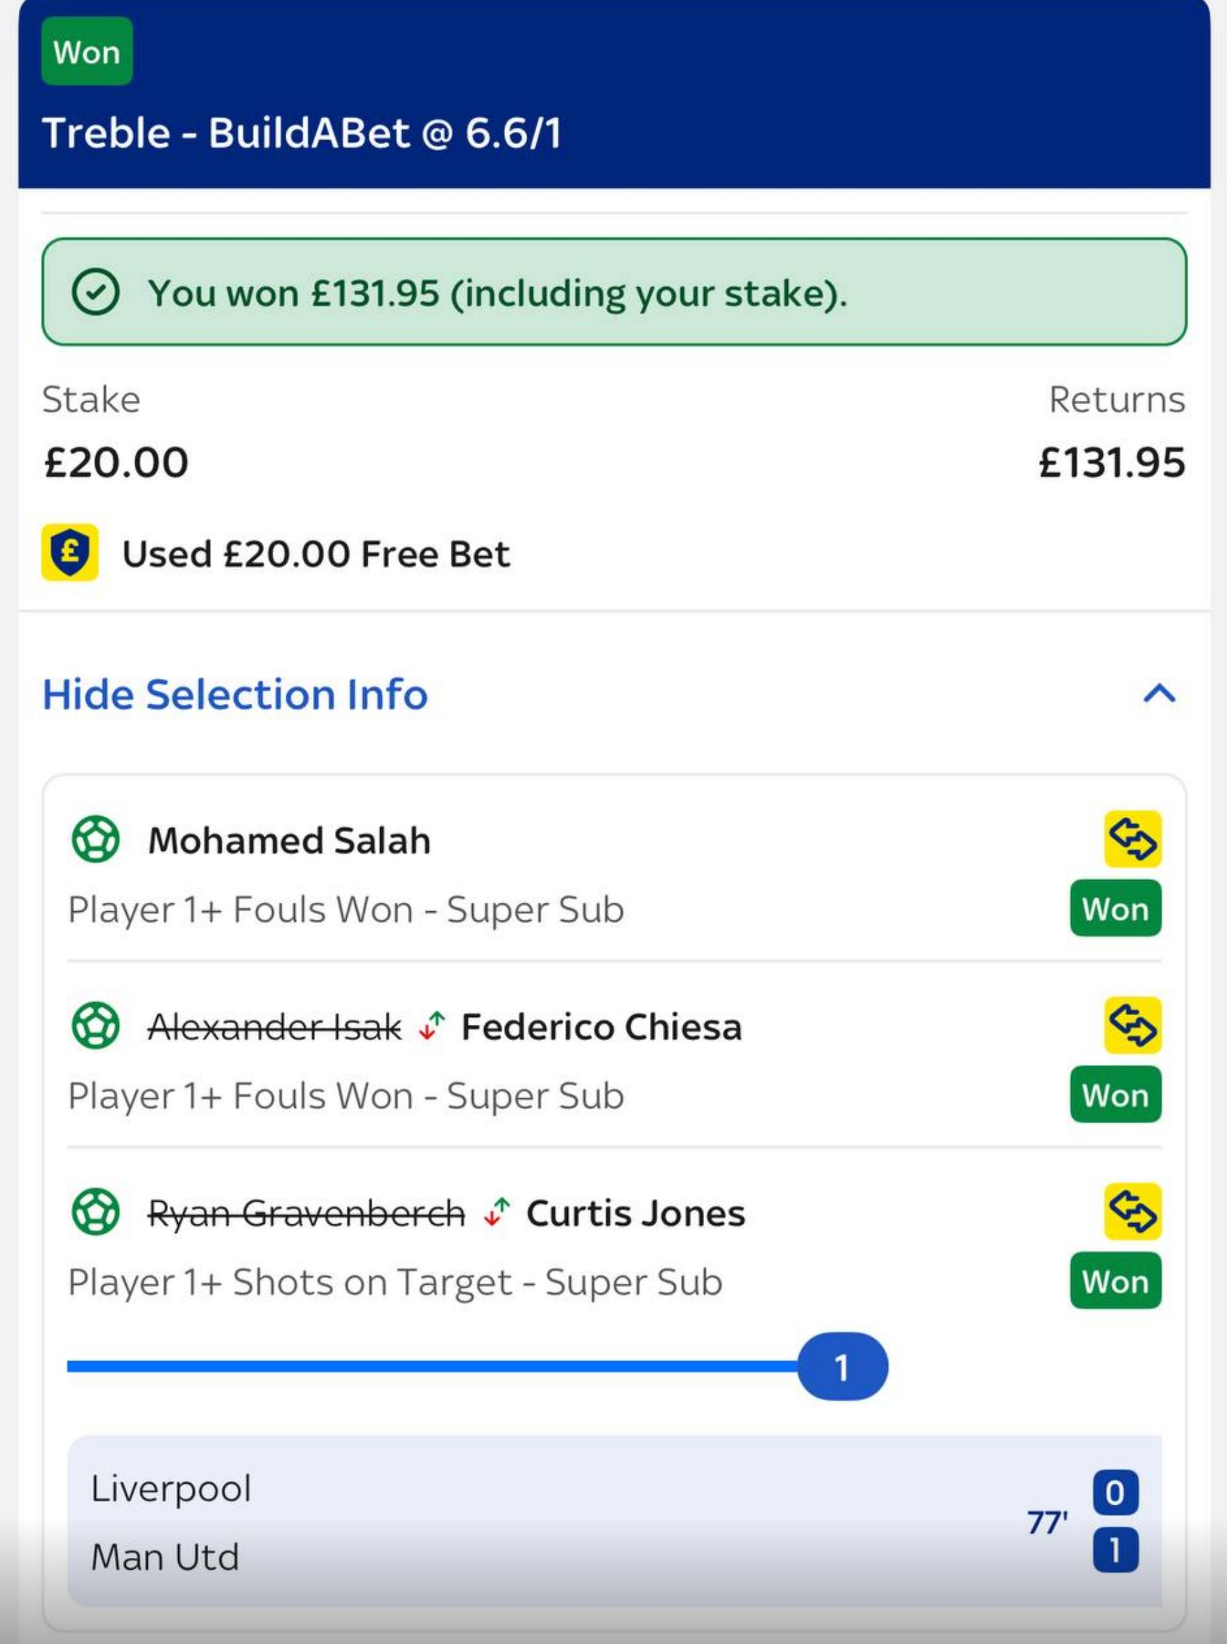The width and height of the screenshot is (1227, 1644).
Task: Click the swap icon beside Curtis Jones selection
Action: click(1133, 1213)
